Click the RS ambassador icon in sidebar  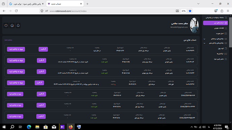(x=226, y=59)
